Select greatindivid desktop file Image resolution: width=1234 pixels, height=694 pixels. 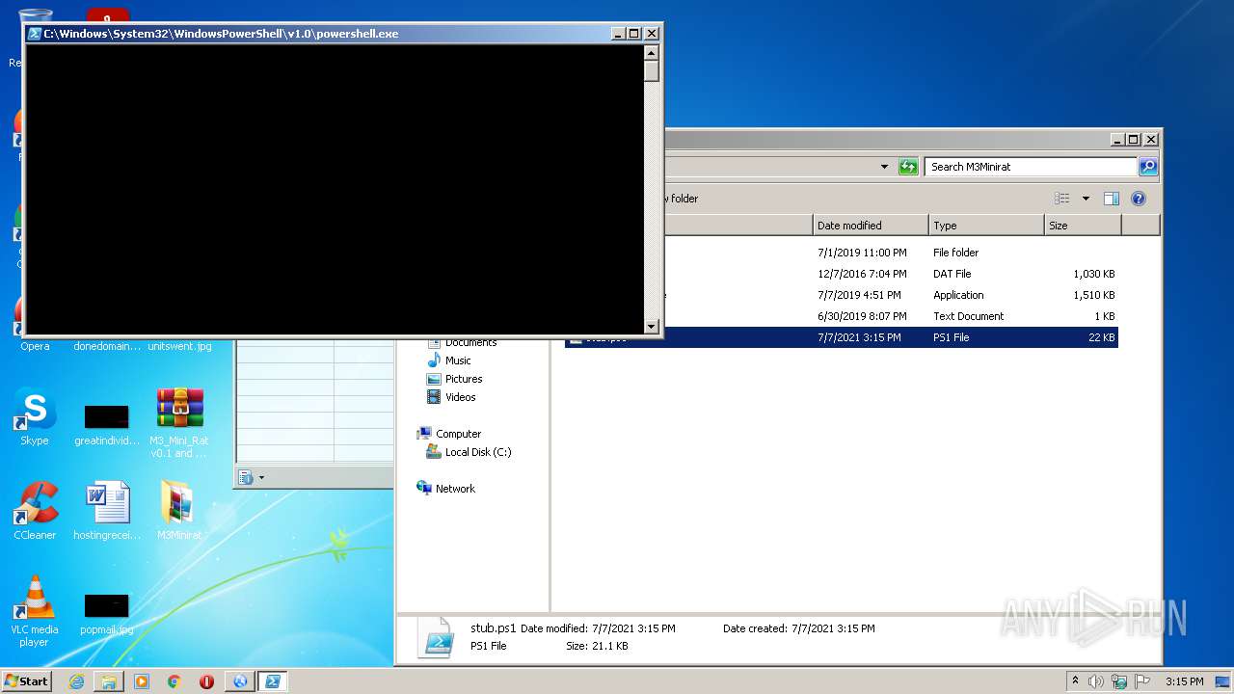(107, 424)
